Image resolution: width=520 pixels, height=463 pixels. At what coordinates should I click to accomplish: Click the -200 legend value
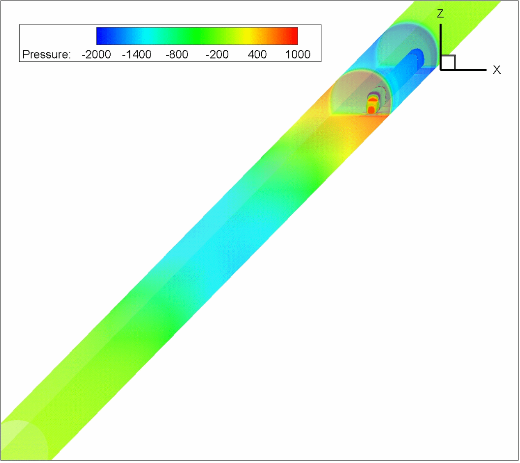coord(217,54)
